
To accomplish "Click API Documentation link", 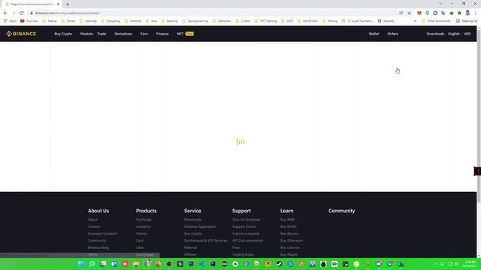I will (x=247, y=241).
